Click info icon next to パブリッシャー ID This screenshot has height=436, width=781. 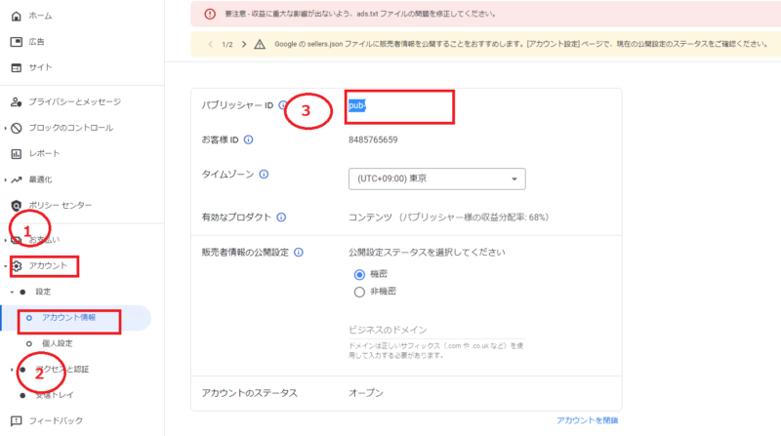pos(283,105)
